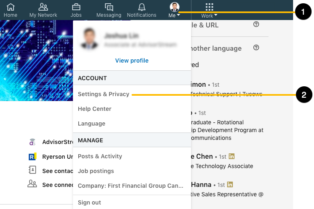The height and width of the screenshot is (209, 314).
Task: Click blurred profile name in dropdown
Action: 121,36
